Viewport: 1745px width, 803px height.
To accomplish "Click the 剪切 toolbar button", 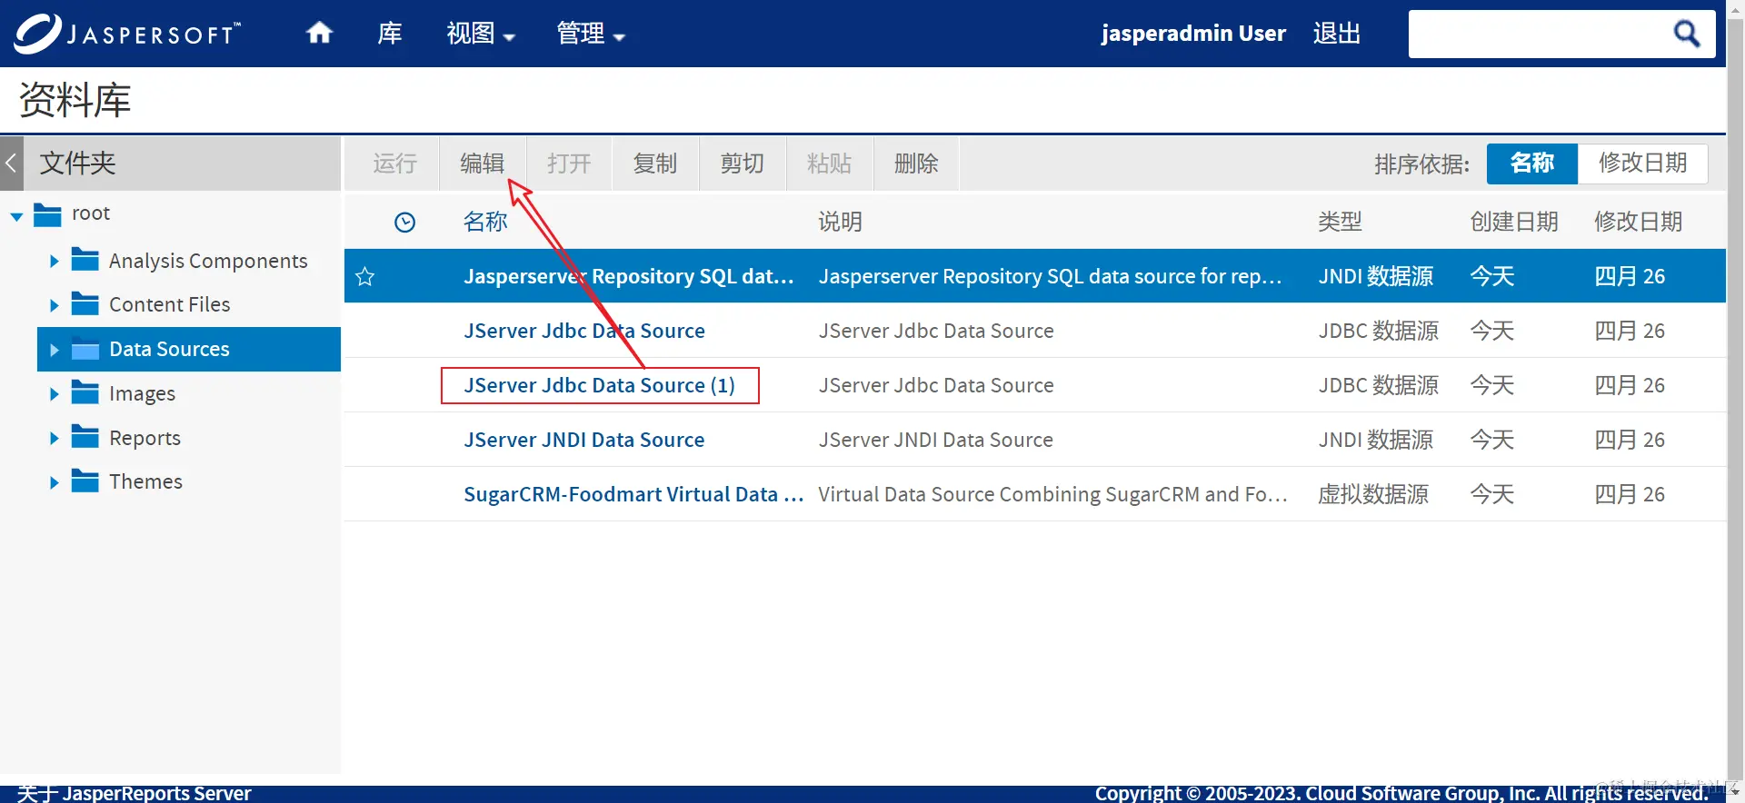I will pos(742,164).
